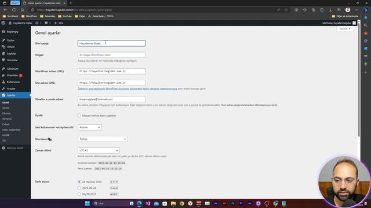Screen dimensions: 371x208
Task: Click the Site başlığı input field
Action: coord(112,43)
